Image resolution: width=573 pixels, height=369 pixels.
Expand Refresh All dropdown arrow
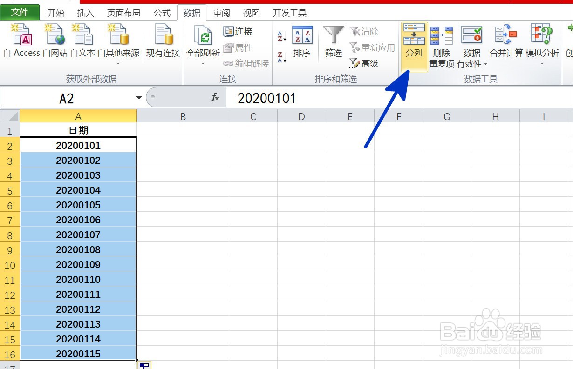203,64
